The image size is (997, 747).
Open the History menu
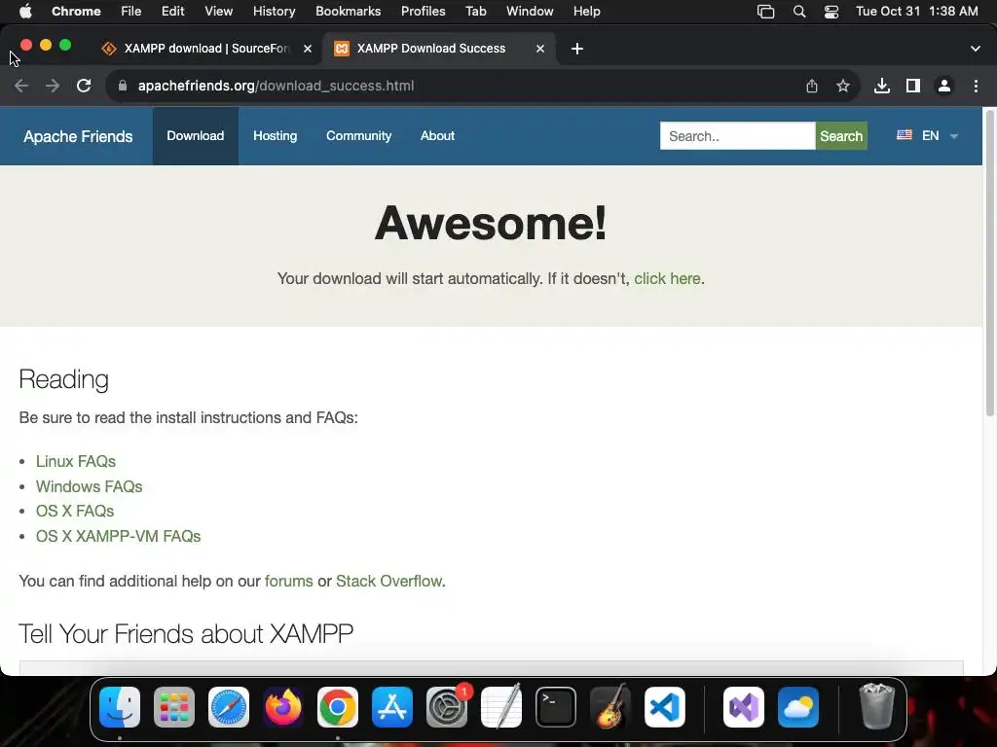point(274,12)
